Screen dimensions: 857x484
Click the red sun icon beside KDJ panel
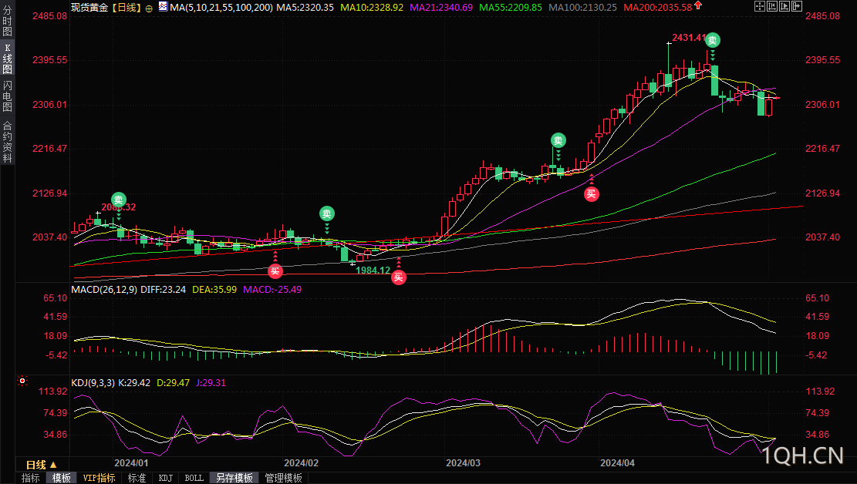[22, 381]
